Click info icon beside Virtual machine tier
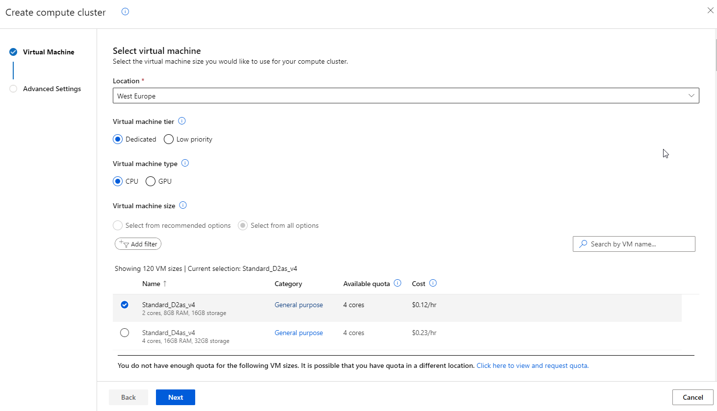Image resolution: width=717 pixels, height=411 pixels. coord(182,121)
